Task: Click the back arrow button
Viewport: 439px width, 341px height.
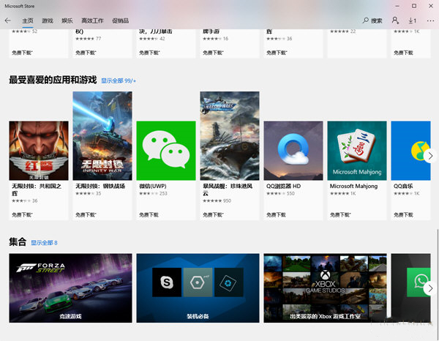Action: [8, 20]
